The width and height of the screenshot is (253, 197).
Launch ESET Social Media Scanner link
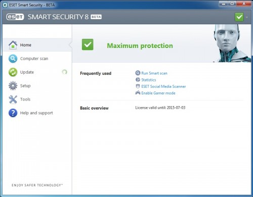pos(163,86)
